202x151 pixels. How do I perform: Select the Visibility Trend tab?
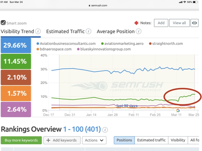(17, 31)
